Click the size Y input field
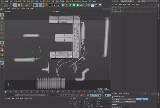160x108 pixels. tap(90, 104)
